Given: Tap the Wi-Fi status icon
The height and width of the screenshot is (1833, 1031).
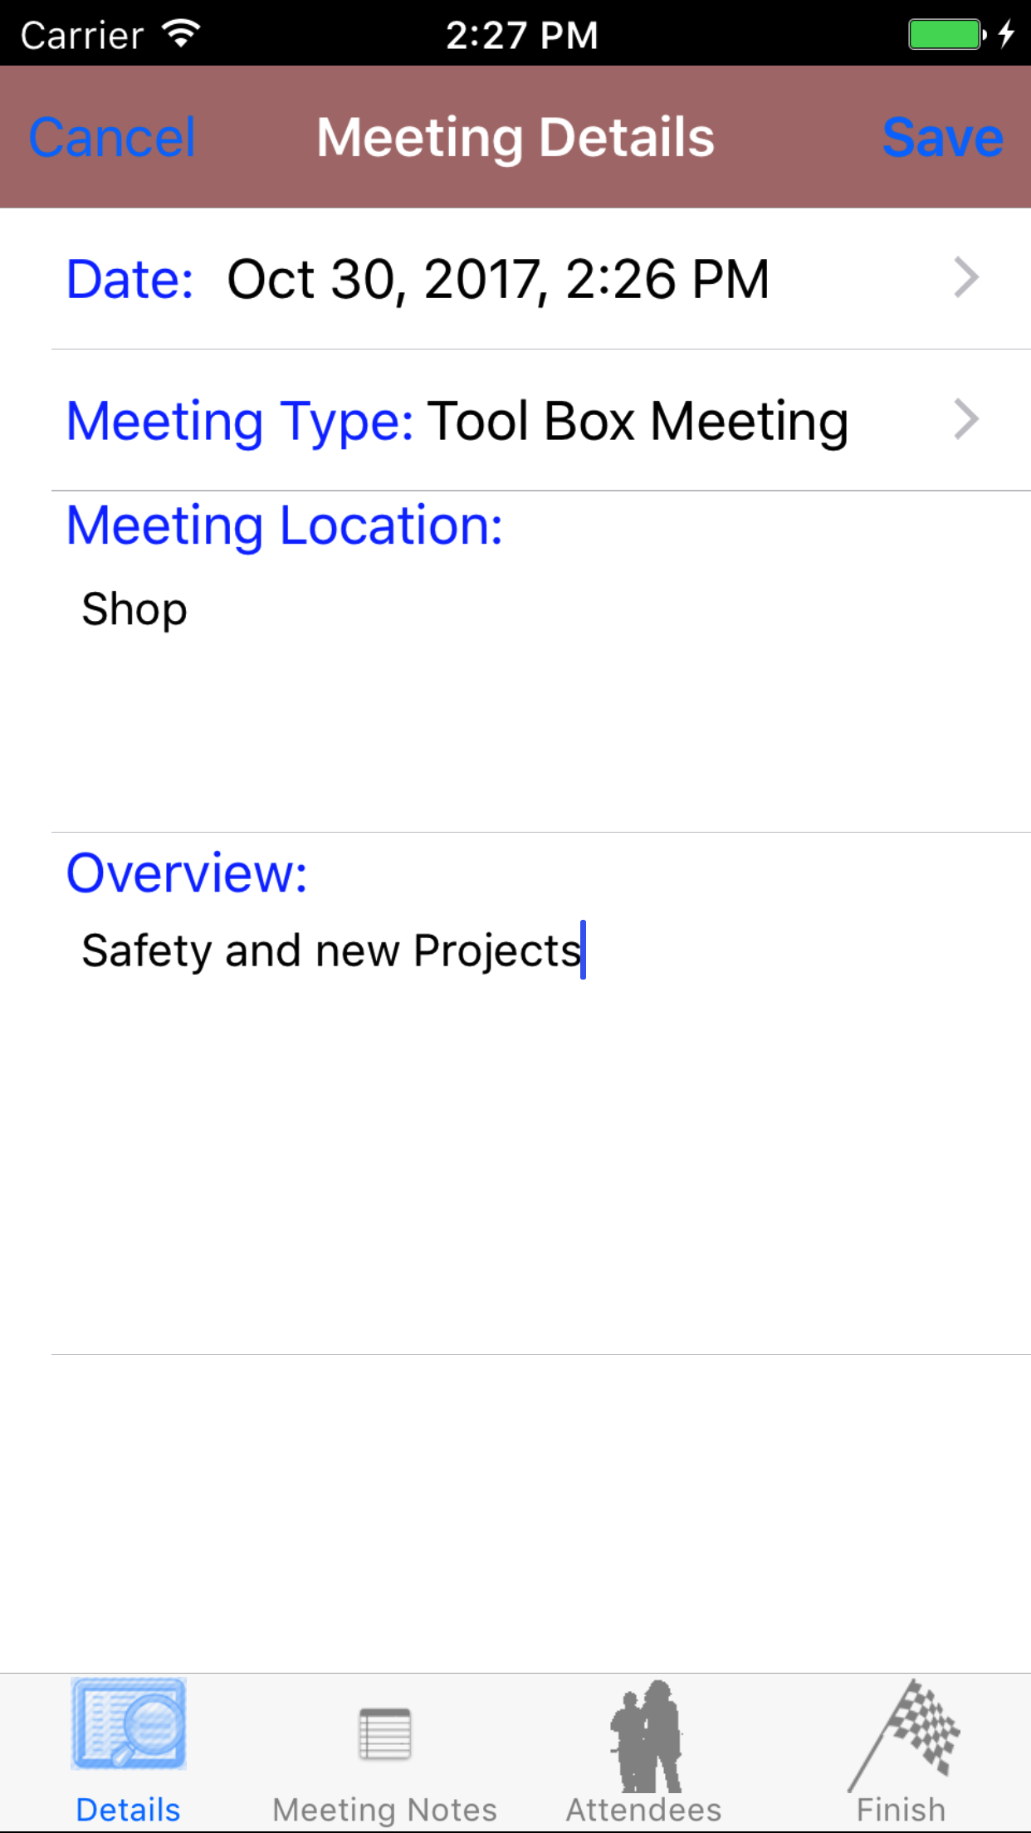Looking at the screenshot, I should 181,34.
